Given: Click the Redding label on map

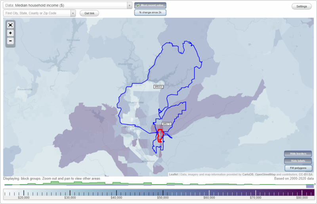Looking at the screenshot, I should click(x=130, y=127).
